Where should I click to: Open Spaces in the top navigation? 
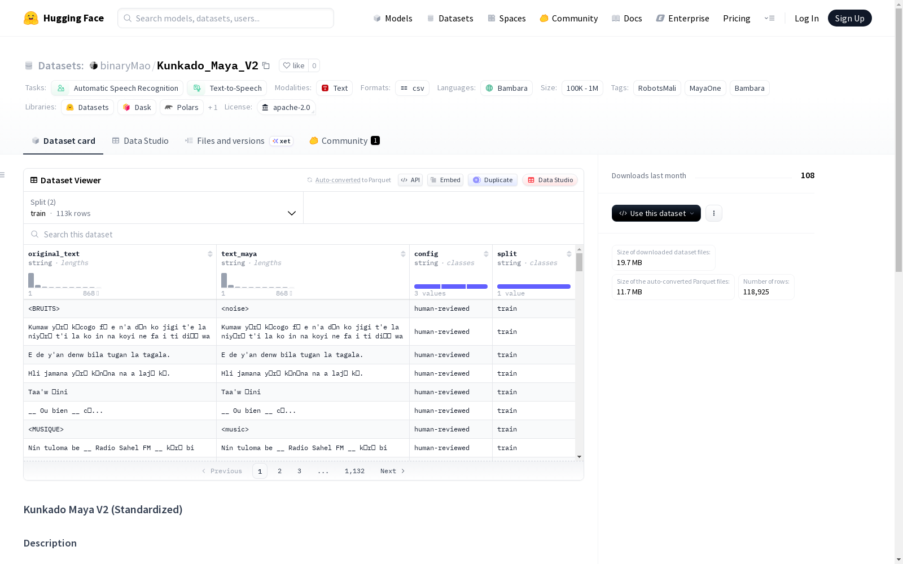pos(507,18)
